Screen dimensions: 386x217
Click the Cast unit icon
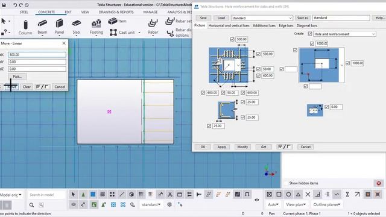pos(113,32)
